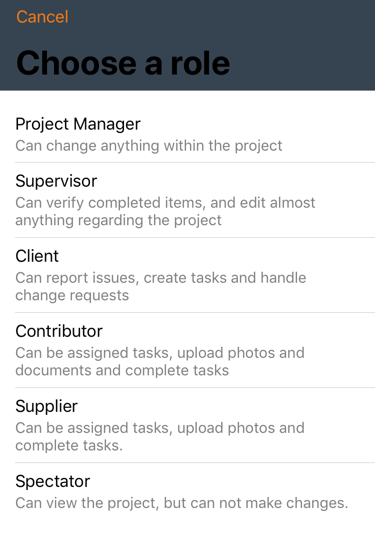The height and width of the screenshot is (537, 375).
Task: Click divider line between Supervisor and Client
Action: (195, 237)
